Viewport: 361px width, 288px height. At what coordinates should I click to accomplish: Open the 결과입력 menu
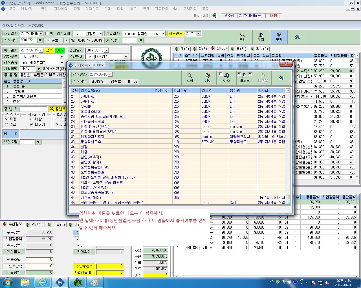[x=61, y=9]
